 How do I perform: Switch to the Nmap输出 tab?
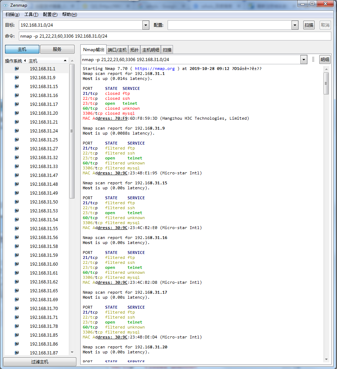tap(93, 50)
